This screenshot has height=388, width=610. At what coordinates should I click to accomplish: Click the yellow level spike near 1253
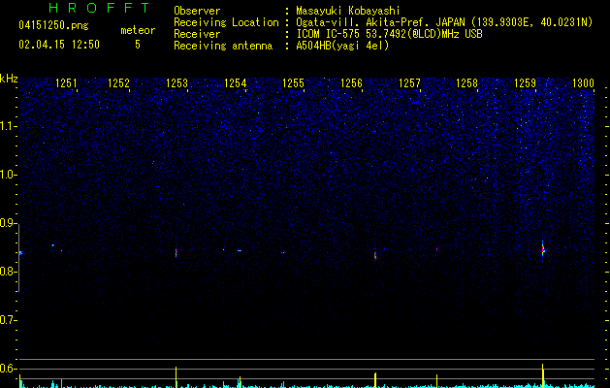pyautogui.click(x=177, y=377)
